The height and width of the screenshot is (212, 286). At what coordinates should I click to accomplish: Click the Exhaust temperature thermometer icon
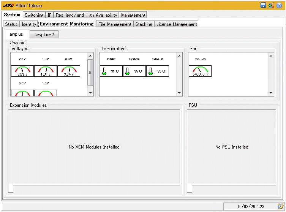pyautogui.click(x=150, y=71)
